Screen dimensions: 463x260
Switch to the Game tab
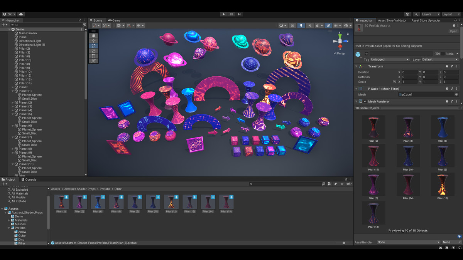coord(114,20)
